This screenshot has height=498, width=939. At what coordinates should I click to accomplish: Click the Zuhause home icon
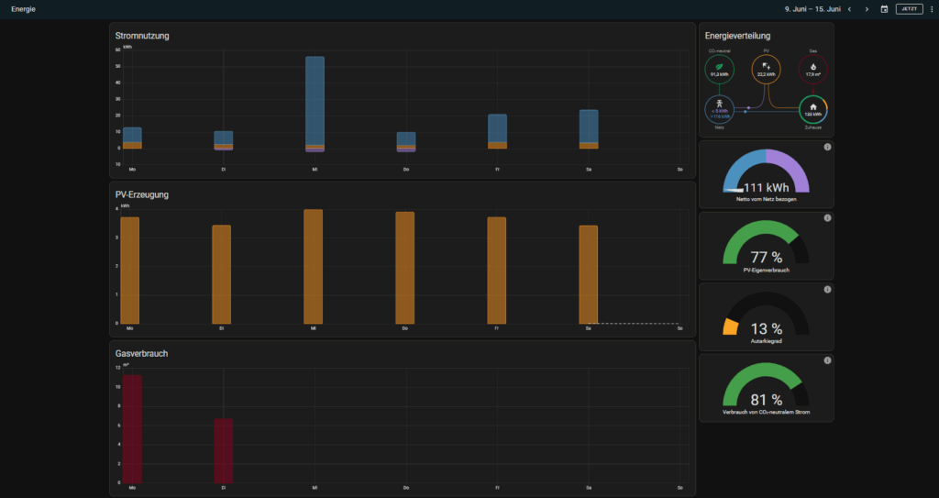[x=813, y=106]
